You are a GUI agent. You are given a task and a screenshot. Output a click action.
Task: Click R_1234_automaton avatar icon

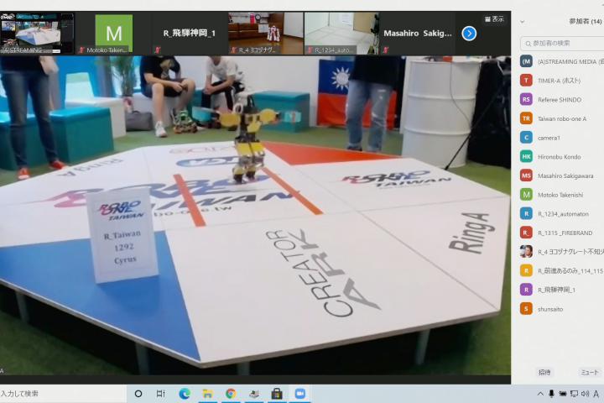tap(526, 213)
